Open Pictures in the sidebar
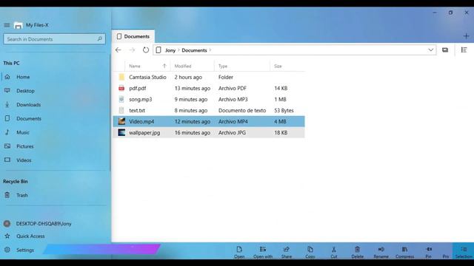474x266 pixels. [24, 146]
